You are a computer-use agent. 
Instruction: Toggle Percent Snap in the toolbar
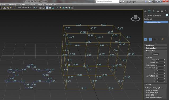[x=8, y=8]
